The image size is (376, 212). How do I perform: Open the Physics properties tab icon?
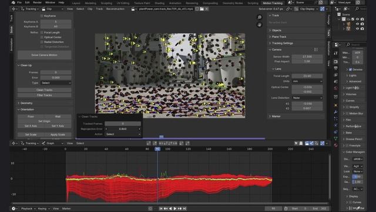[x=335, y=125]
